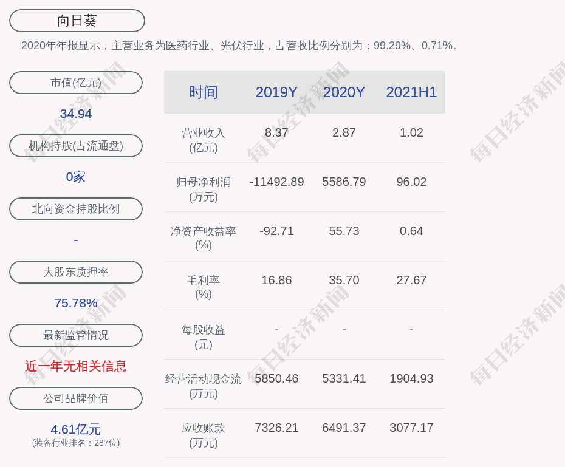
Task: Click the 机构持股(占流通盘) pill
Action: point(76,146)
